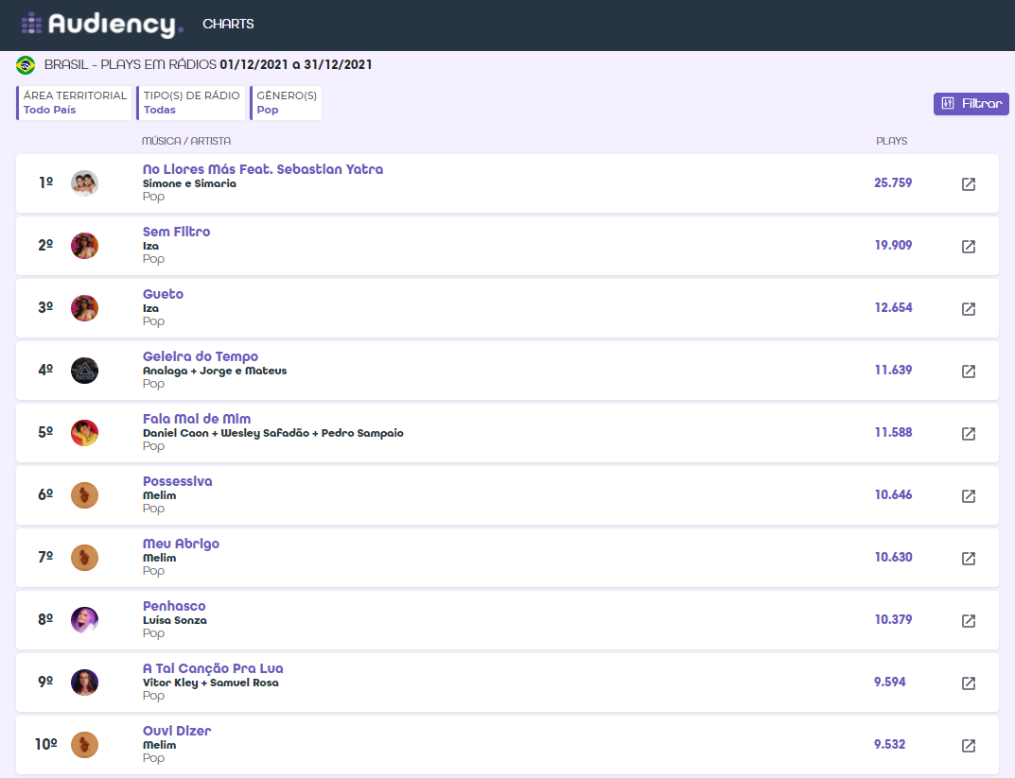Open external link for Geleira do Tempo
The width and height of the screenshot is (1015, 778).
point(969,372)
